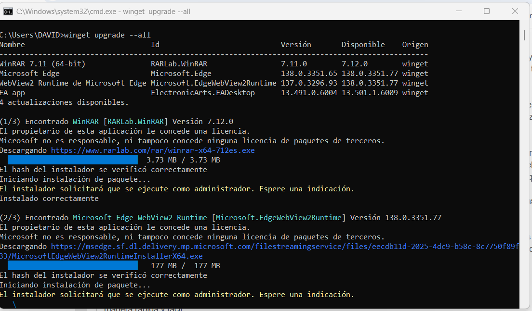The height and width of the screenshot is (311, 532).
Task: Click 'Versión 138.0.3351.77' in the 2/3 line
Action: click(396, 218)
